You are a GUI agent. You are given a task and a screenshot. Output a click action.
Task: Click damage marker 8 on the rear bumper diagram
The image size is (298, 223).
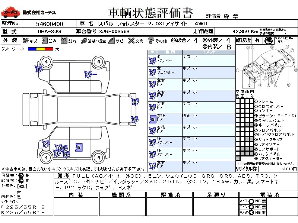pyautogui.click(x=135, y=102)
